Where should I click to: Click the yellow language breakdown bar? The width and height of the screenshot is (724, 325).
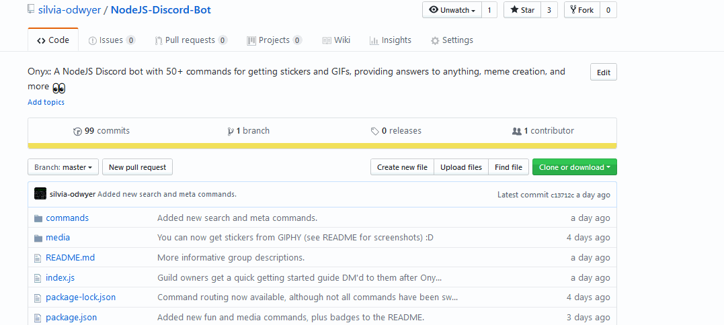coord(322,146)
